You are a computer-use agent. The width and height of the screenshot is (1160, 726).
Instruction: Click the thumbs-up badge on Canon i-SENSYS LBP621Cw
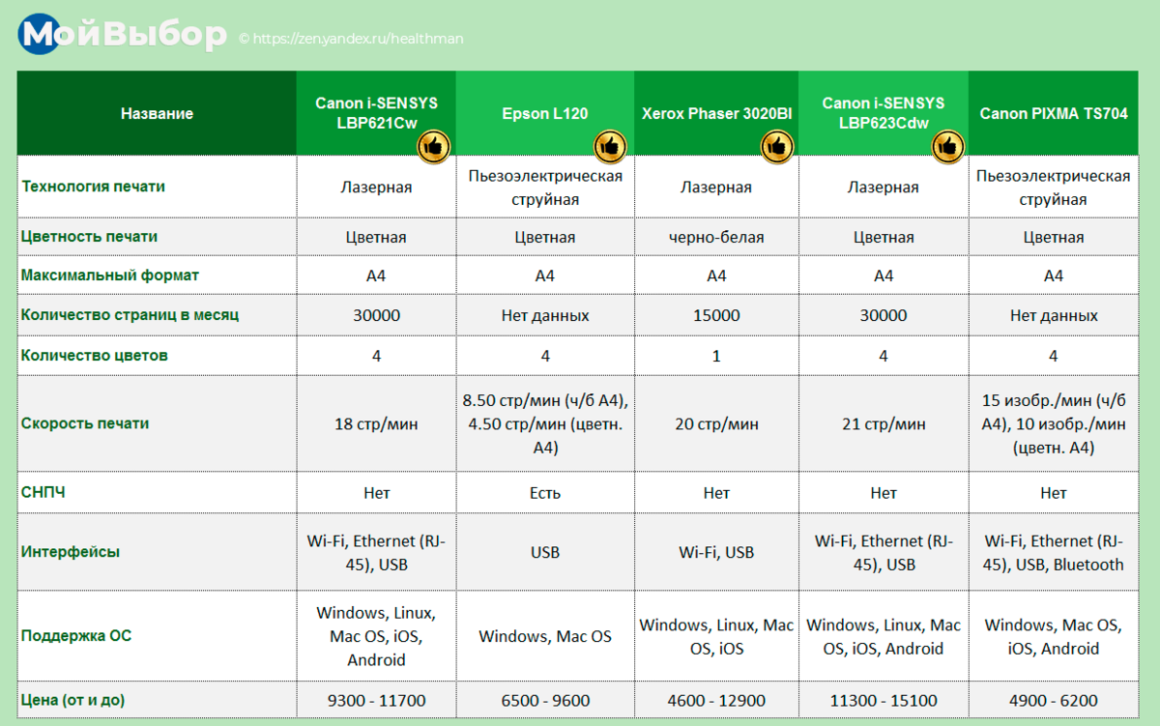click(x=434, y=146)
